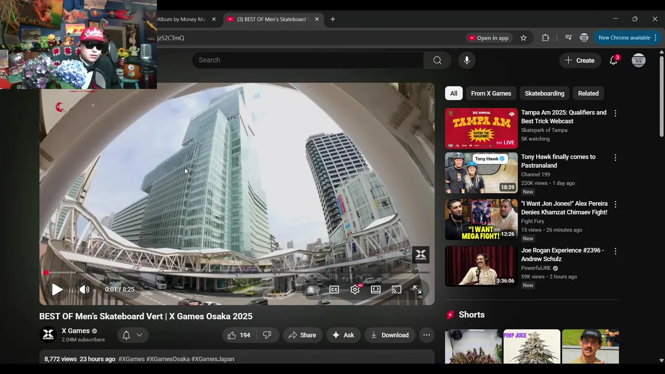Open Tampa Am 2025 live thumbnail
The height and width of the screenshot is (374, 665).
(x=481, y=128)
